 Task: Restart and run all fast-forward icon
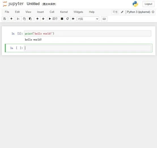[73, 19]
